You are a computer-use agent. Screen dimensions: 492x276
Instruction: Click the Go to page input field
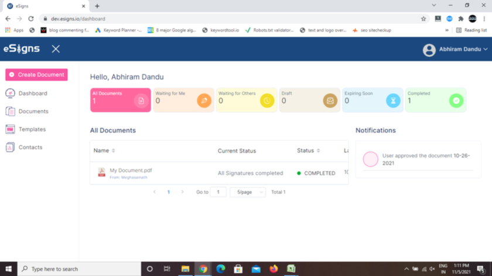218,192
